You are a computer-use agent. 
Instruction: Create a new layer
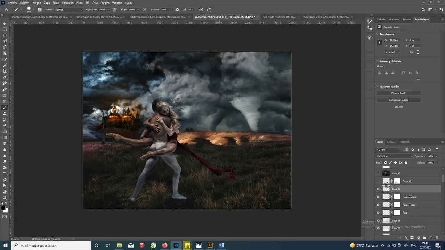pyautogui.click(x=431, y=237)
